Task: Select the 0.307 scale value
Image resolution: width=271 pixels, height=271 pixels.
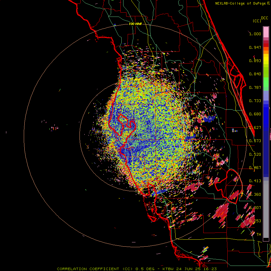Action: 255,208
